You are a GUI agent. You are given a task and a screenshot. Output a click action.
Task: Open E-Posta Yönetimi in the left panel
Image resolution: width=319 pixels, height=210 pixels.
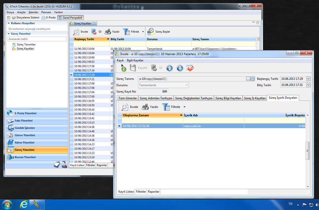click(x=25, y=113)
